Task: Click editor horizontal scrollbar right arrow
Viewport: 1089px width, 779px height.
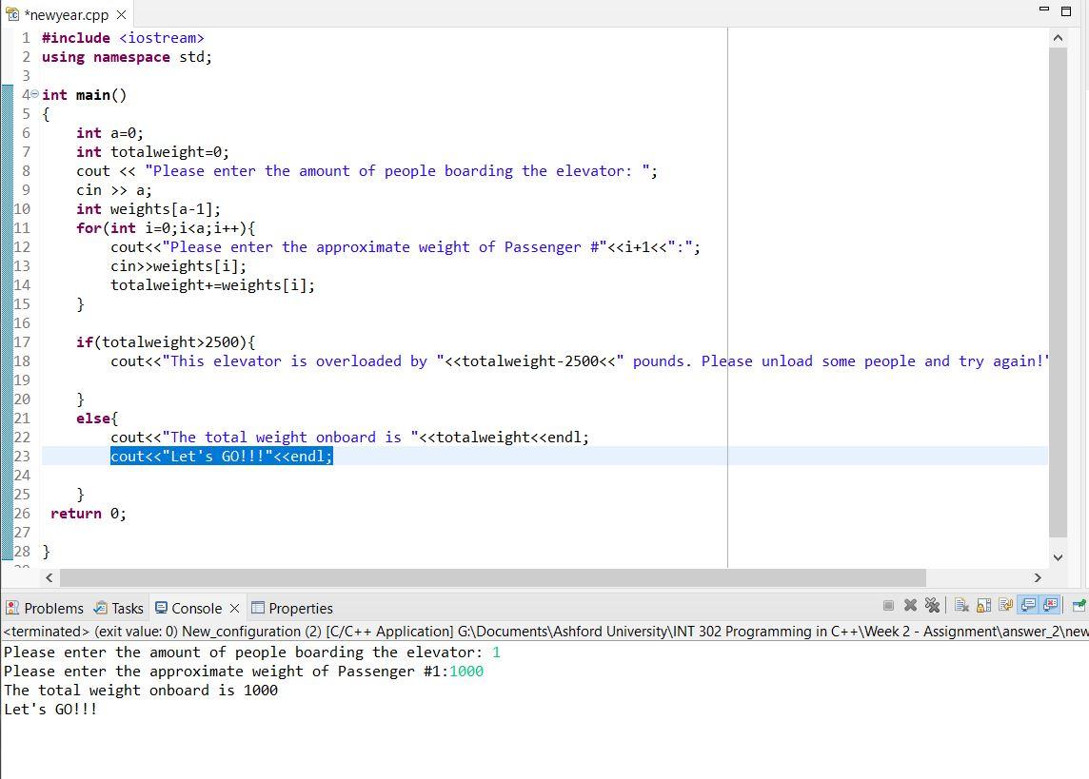Action: tap(1038, 577)
